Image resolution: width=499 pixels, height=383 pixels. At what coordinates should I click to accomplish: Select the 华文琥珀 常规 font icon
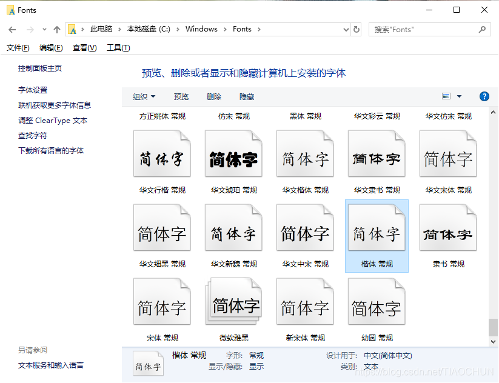tap(233, 153)
